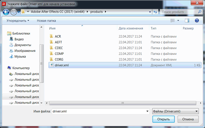Select the driver.xml file icon
Image resolution: width=205 pixels, height=128 pixels.
[52, 65]
